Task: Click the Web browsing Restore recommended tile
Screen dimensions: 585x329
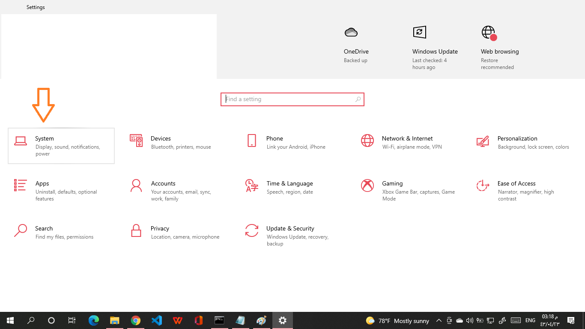Action: 500,47
